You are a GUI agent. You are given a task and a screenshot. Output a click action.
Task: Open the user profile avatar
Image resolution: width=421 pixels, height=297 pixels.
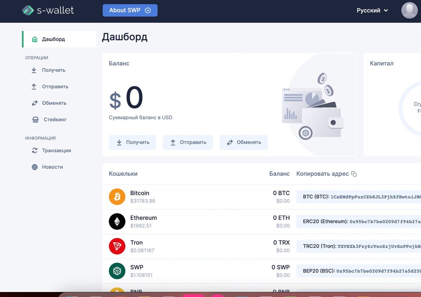[x=409, y=10]
